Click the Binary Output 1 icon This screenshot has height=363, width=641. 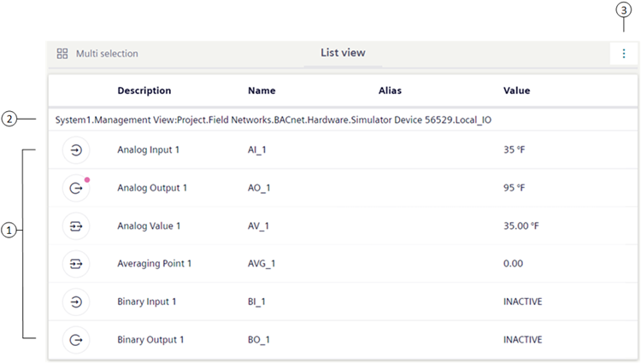(x=76, y=340)
